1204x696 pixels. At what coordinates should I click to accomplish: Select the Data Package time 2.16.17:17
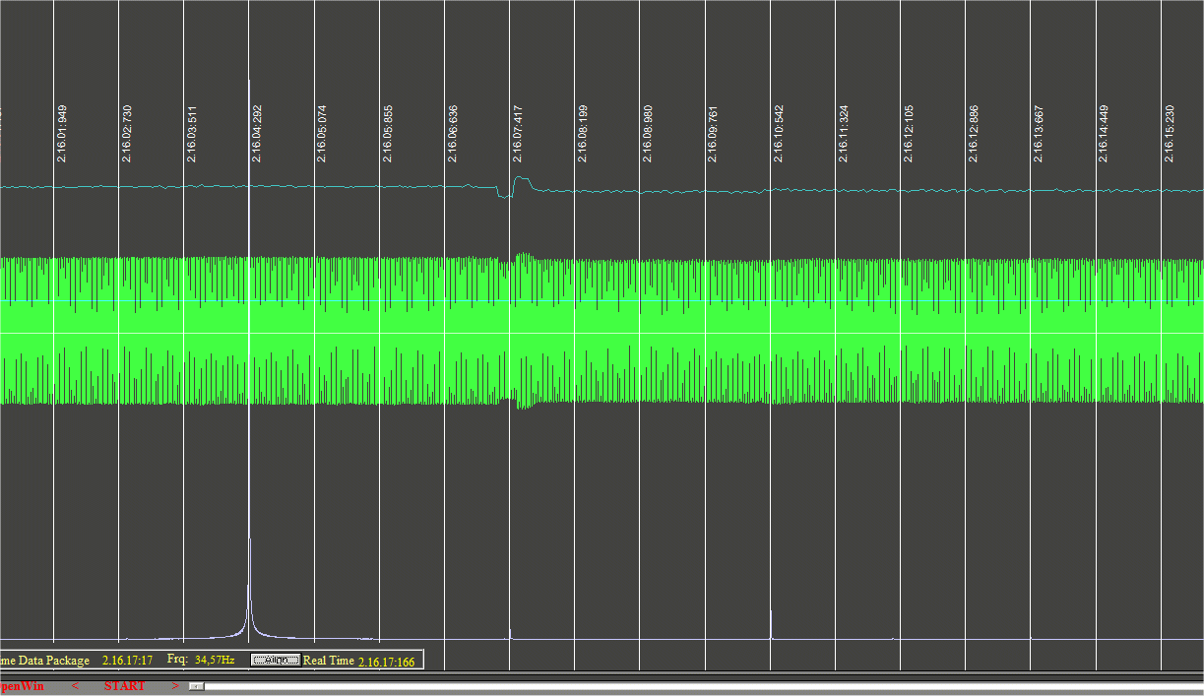coord(127,661)
